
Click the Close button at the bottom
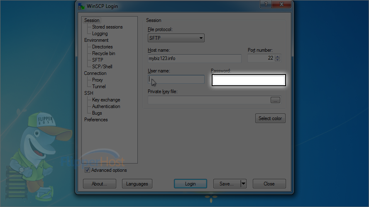coord(269,184)
